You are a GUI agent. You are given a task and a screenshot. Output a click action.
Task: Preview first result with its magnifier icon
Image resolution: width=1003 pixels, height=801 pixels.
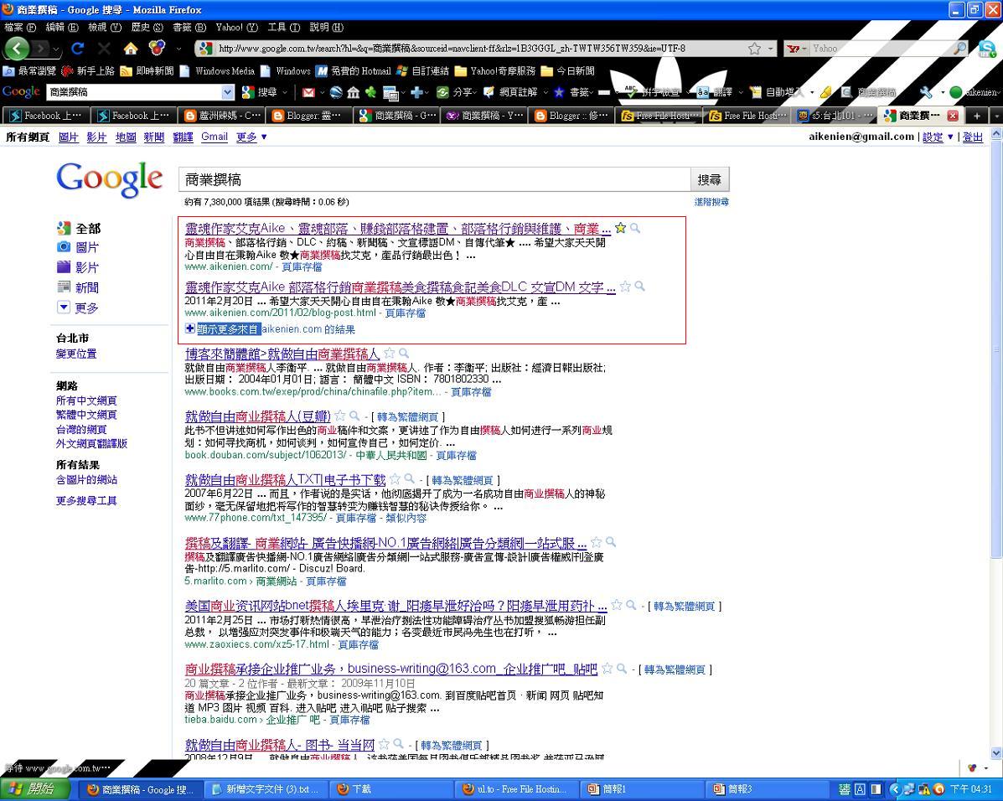point(634,228)
